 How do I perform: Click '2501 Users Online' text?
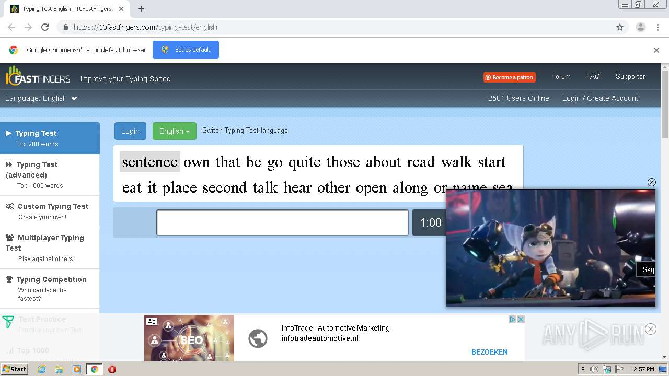pyautogui.click(x=518, y=98)
